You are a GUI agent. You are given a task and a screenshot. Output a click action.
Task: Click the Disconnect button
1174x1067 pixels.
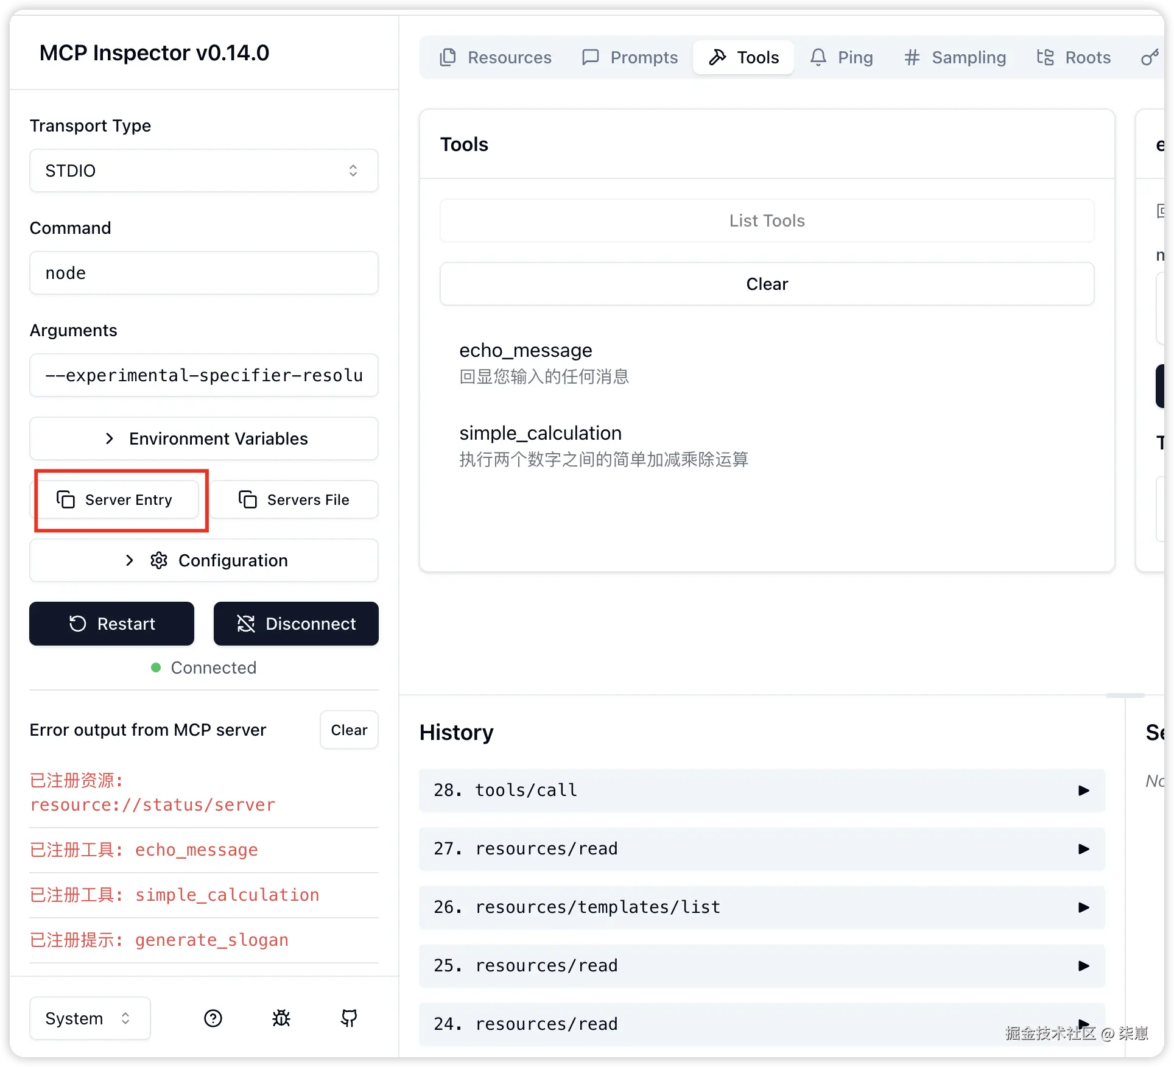[x=296, y=624]
